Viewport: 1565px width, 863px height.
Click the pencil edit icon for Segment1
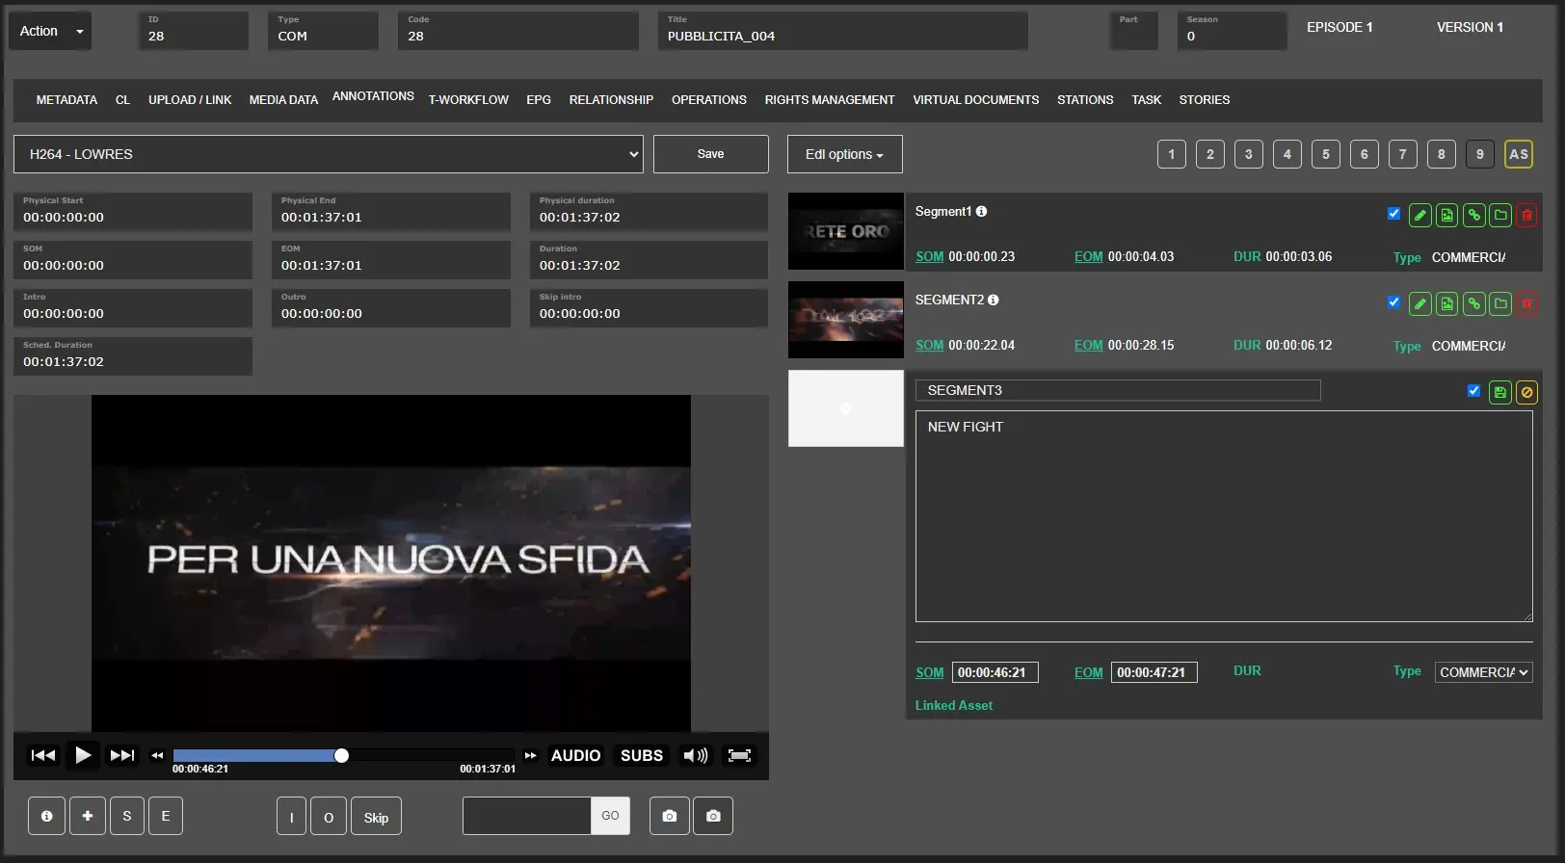1419,216
